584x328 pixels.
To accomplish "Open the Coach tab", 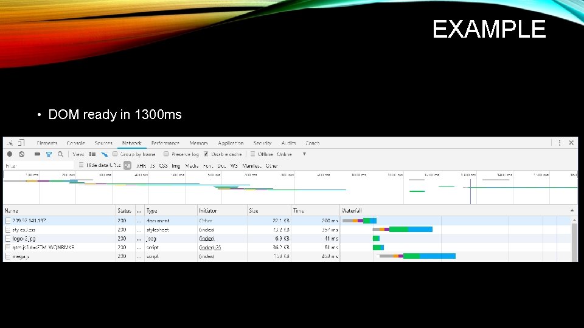I will (313, 143).
